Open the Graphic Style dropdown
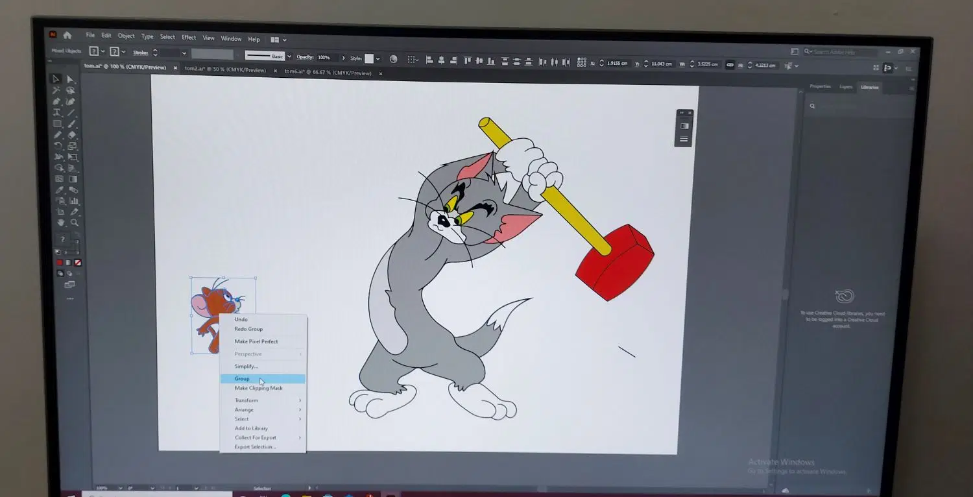 pyautogui.click(x=378, y=59)
